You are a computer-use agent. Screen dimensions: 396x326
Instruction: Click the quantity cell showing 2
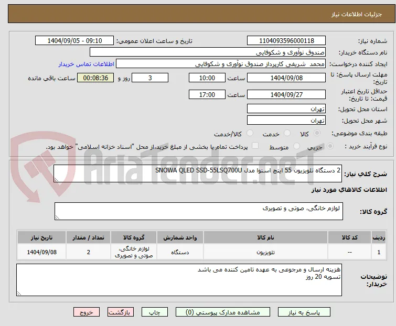[89, 252]
